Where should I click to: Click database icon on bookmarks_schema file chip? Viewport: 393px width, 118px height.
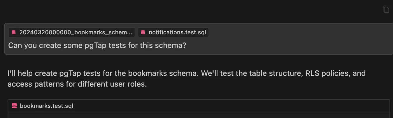click(13, 32)
